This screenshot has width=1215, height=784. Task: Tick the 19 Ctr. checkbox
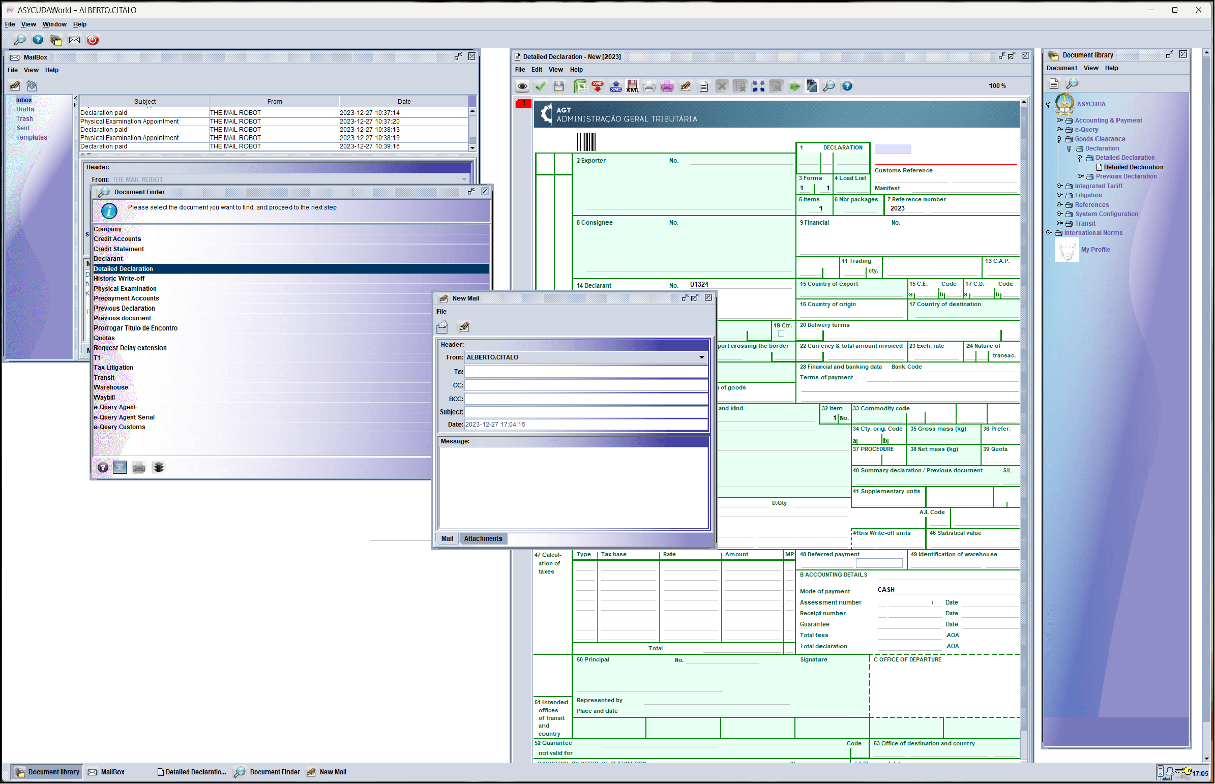[781, 334]
